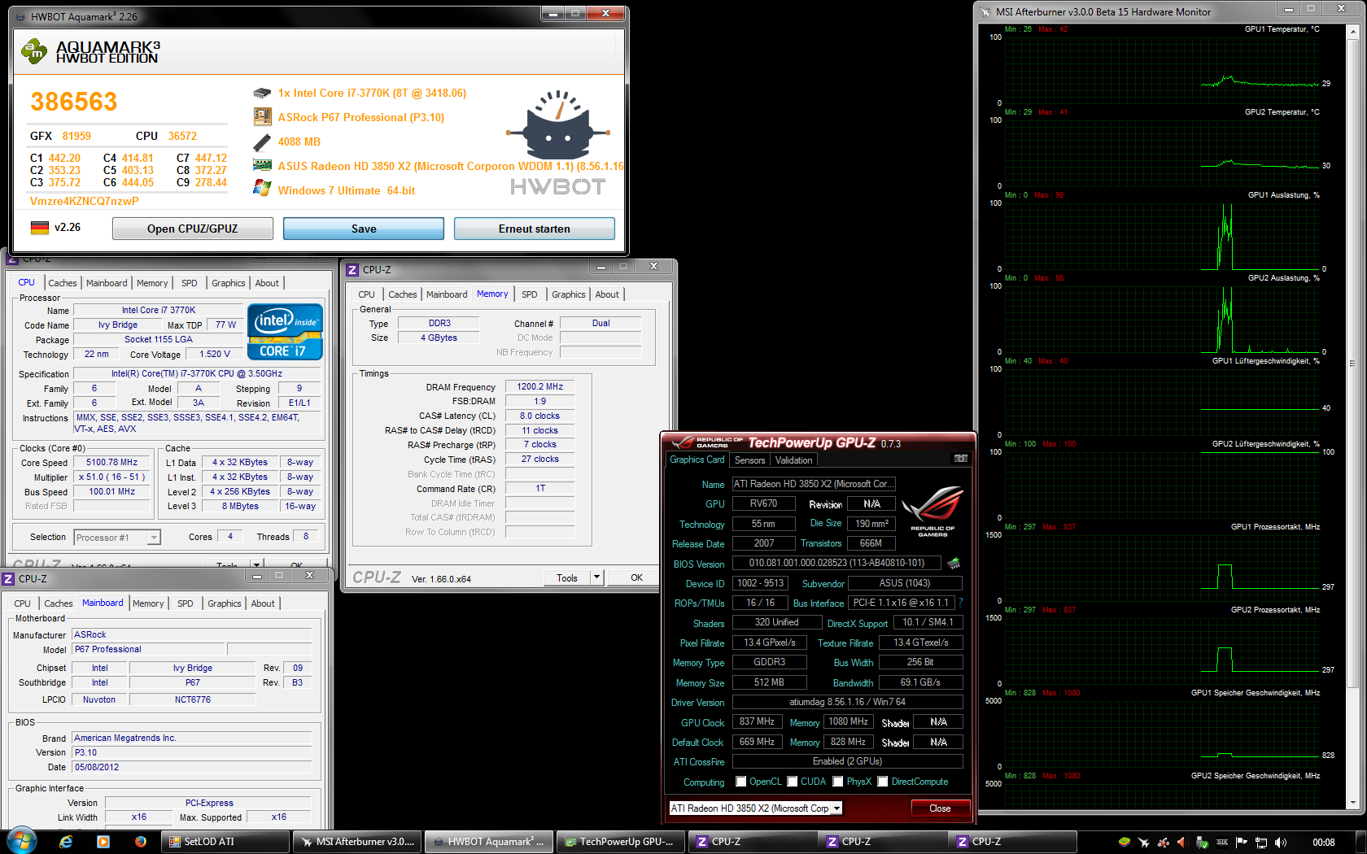The width and height of the screenshot is (1367, 854).
Task: Open the Mainboard tab in CPU-Z CPU window
Action: click(x=107, y=283)
